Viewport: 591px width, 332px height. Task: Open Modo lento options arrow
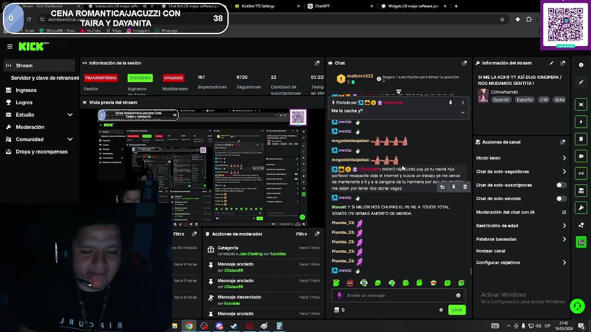[x=564, y=158]
